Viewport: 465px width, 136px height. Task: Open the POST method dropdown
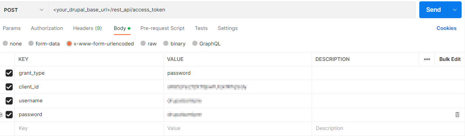(24, 10)
